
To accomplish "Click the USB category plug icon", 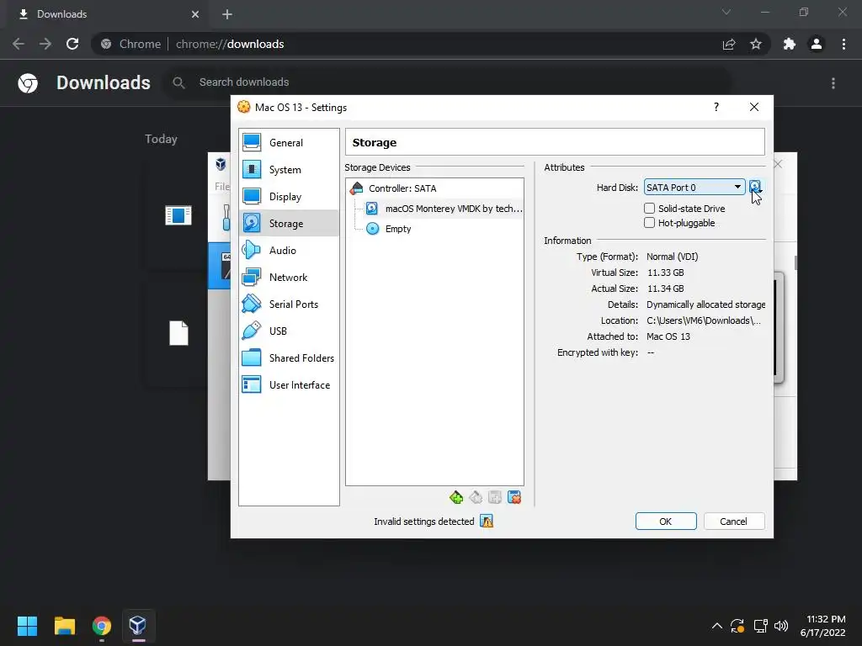I will (252, 331).
